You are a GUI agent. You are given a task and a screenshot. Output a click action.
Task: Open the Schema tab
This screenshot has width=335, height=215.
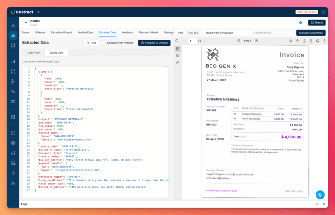tap(40, 32)
